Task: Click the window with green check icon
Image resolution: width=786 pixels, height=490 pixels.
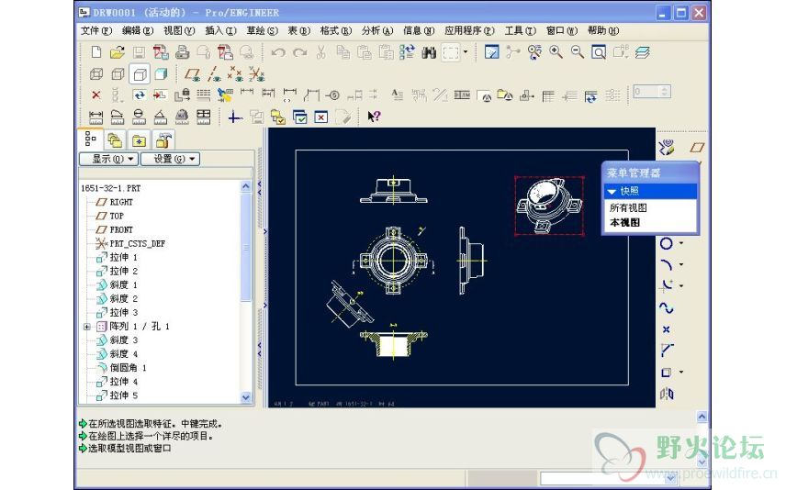Action: 299,117
